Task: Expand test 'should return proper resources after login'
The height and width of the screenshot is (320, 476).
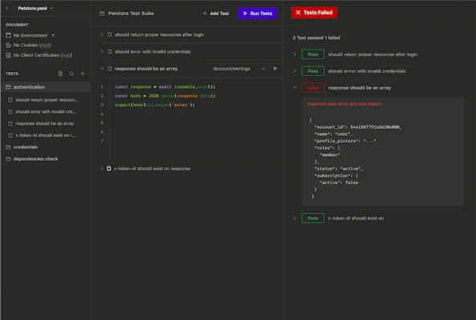Action: pyautogui.click(x=102, y=34)
